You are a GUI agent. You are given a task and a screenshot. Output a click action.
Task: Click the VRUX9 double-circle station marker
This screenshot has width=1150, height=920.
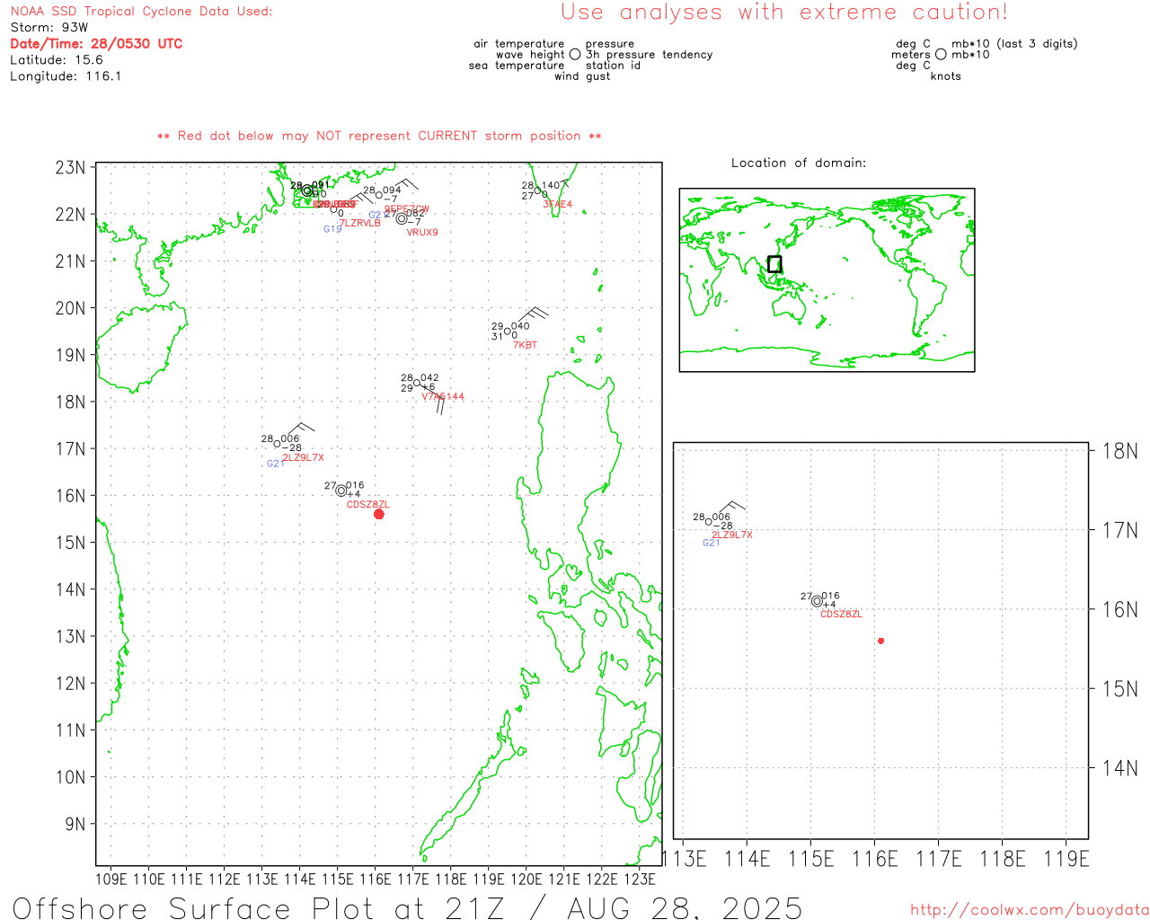402,218
